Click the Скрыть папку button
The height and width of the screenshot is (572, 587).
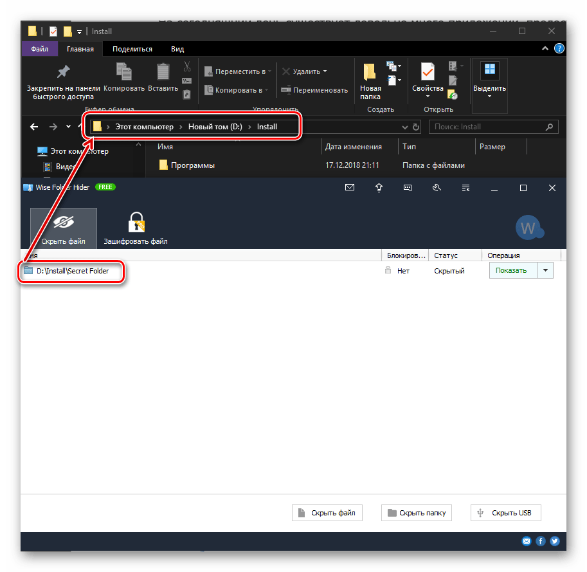click(x=416, y=512)
